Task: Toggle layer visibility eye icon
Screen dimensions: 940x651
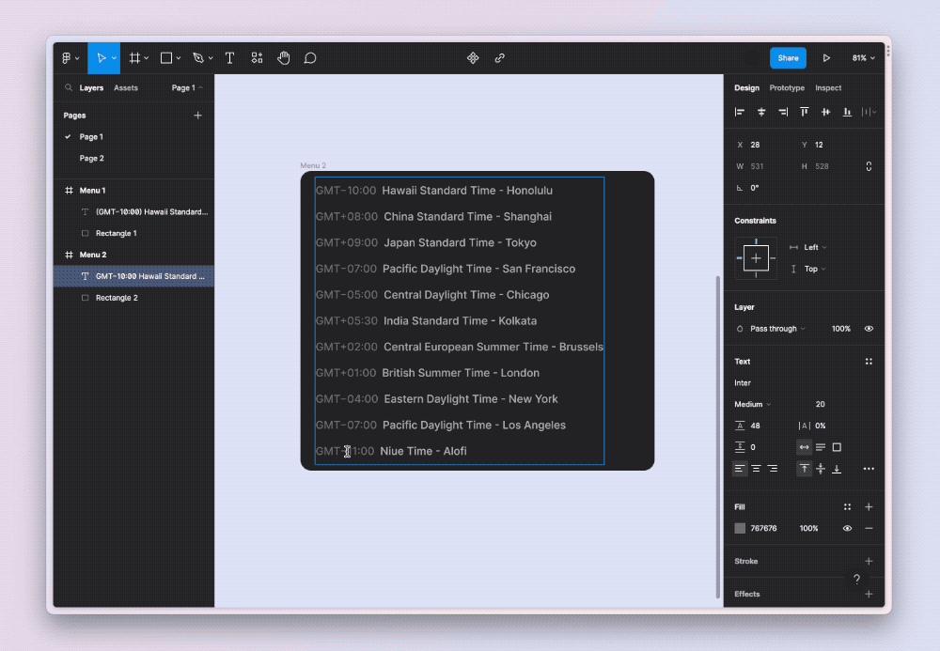Action: (869, 329)
